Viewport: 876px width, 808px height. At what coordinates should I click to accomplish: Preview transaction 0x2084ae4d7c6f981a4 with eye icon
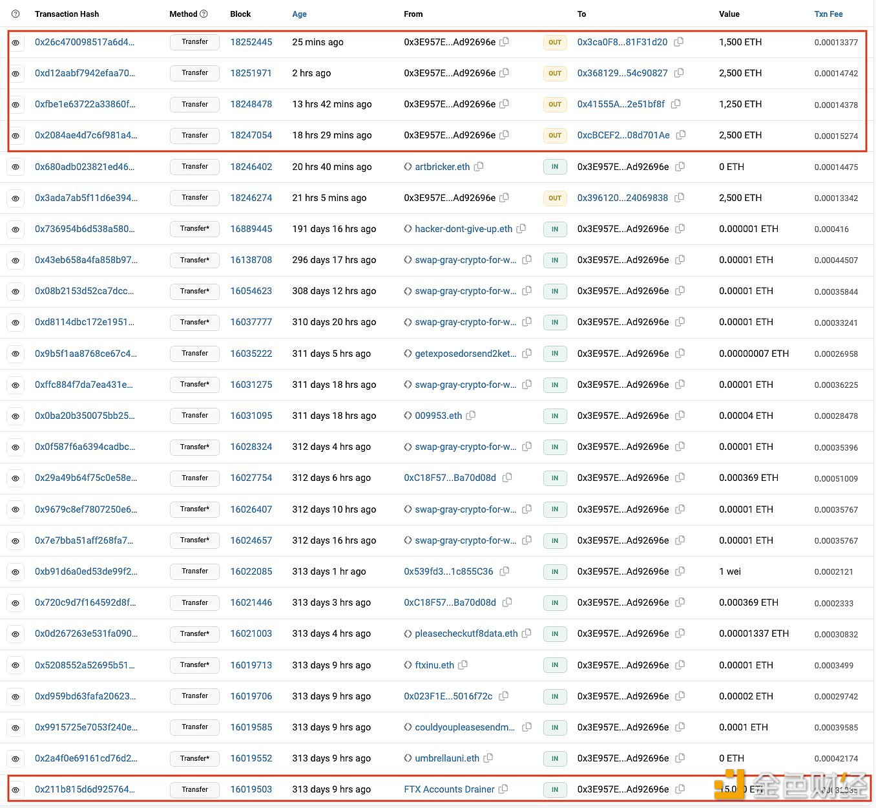coord(16,136)
